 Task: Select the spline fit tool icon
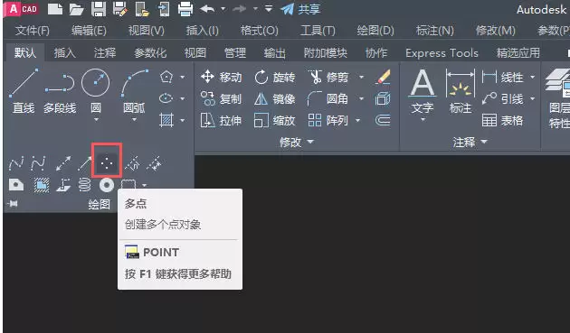[16, 163]
